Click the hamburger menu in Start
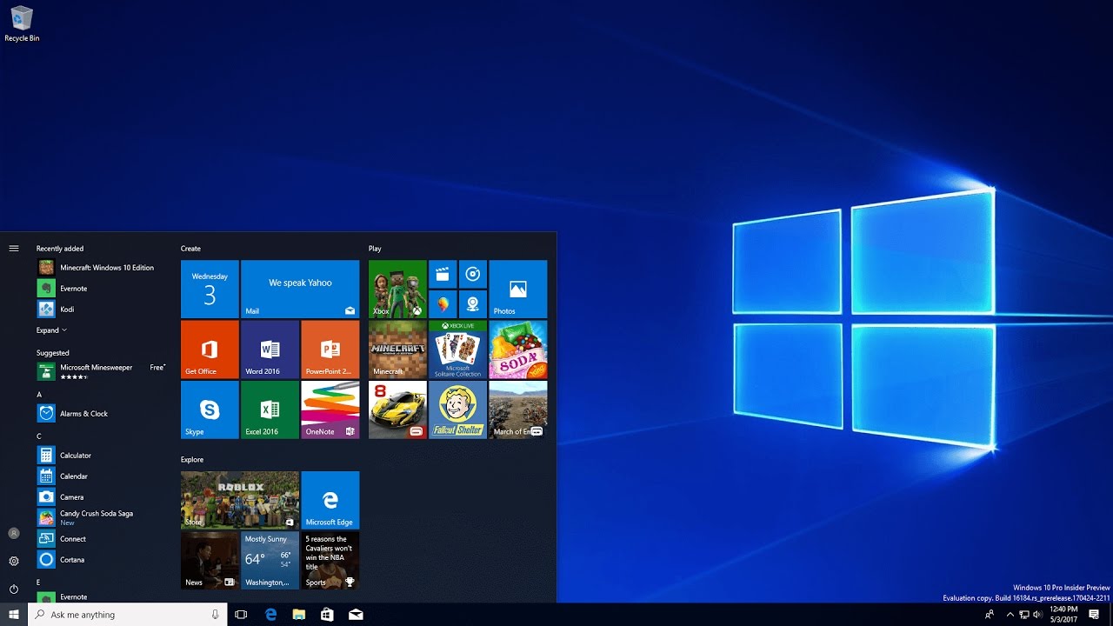 (x=14, y=249)
